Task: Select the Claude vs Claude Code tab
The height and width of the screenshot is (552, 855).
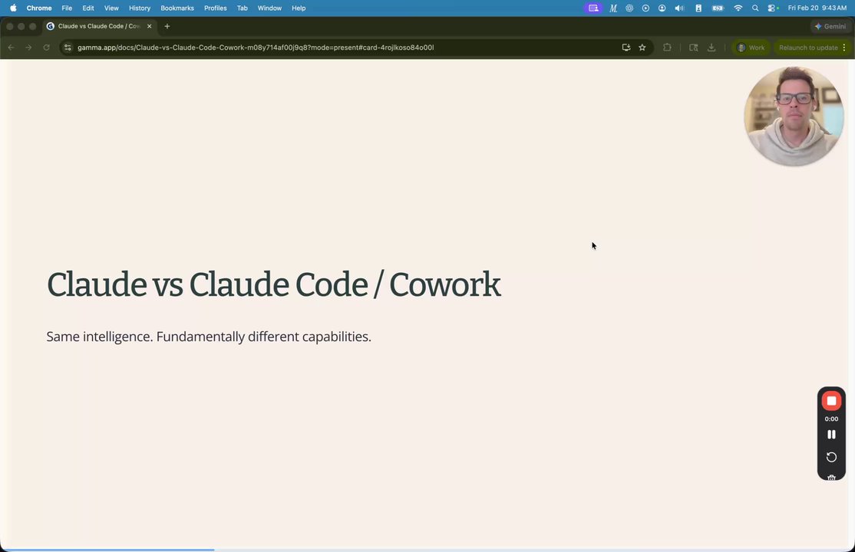Action: pyautogui.click(x=99, y=26)
